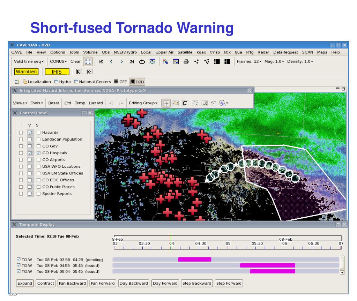Jump to the first frame
357x301 pixels.
click(x=101, y=62)
